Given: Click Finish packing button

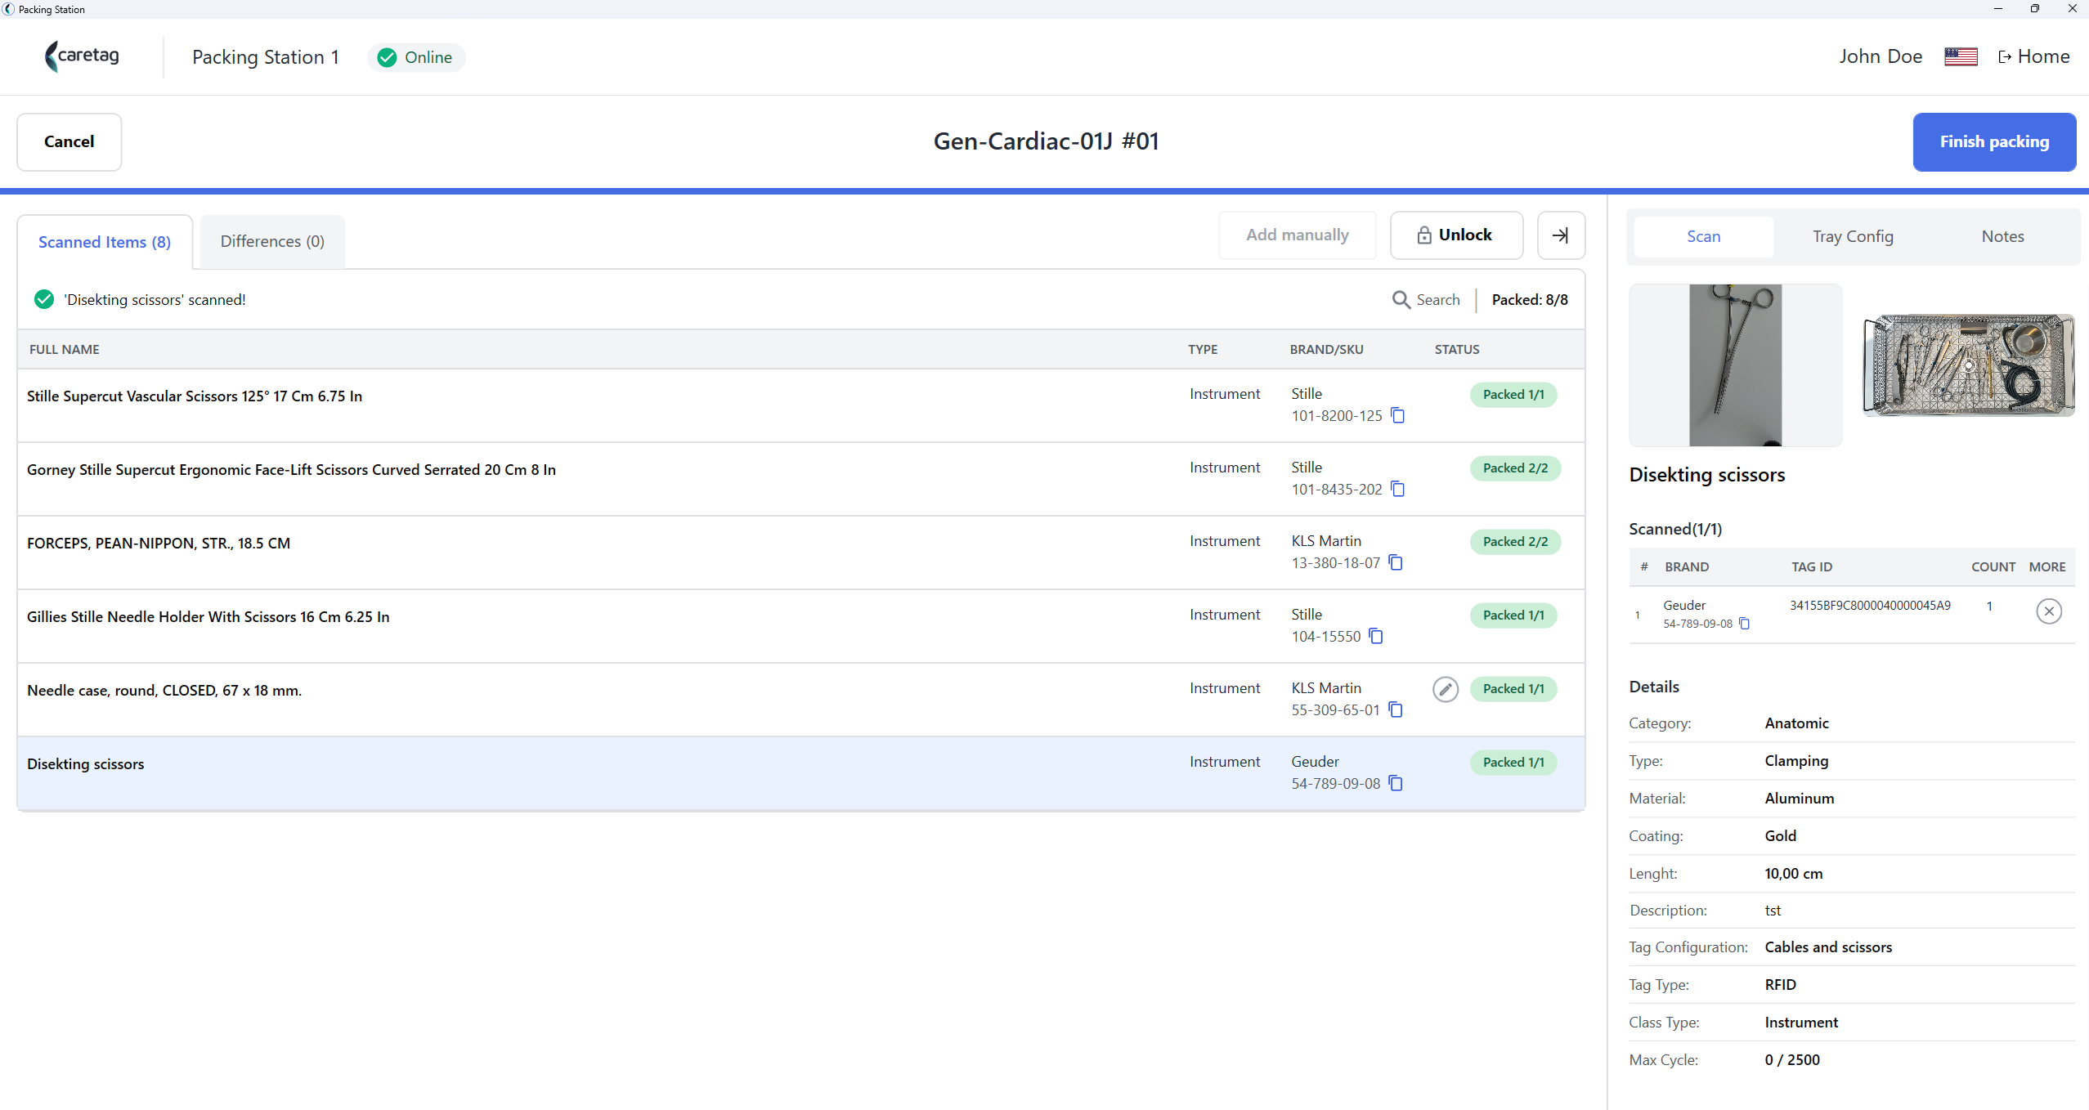Looking at the screenshot, I should click(1993, 141).
